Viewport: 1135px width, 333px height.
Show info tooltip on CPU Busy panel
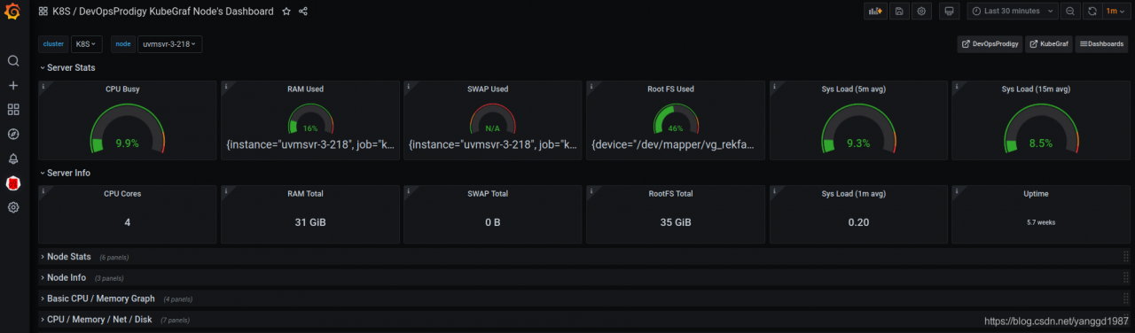click(x=43, y=86)
